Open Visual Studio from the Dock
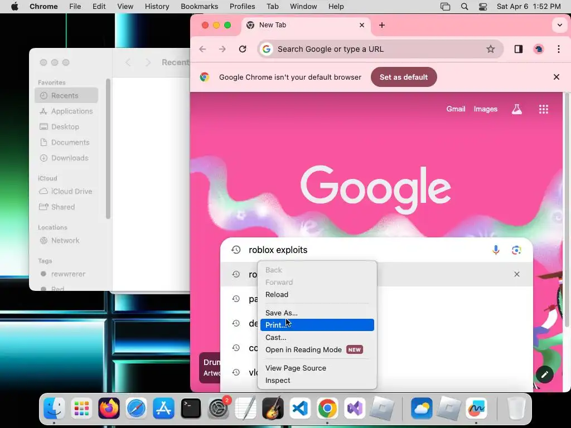The width and height of the screenshot is (571, 428). (x=355, y=408)
